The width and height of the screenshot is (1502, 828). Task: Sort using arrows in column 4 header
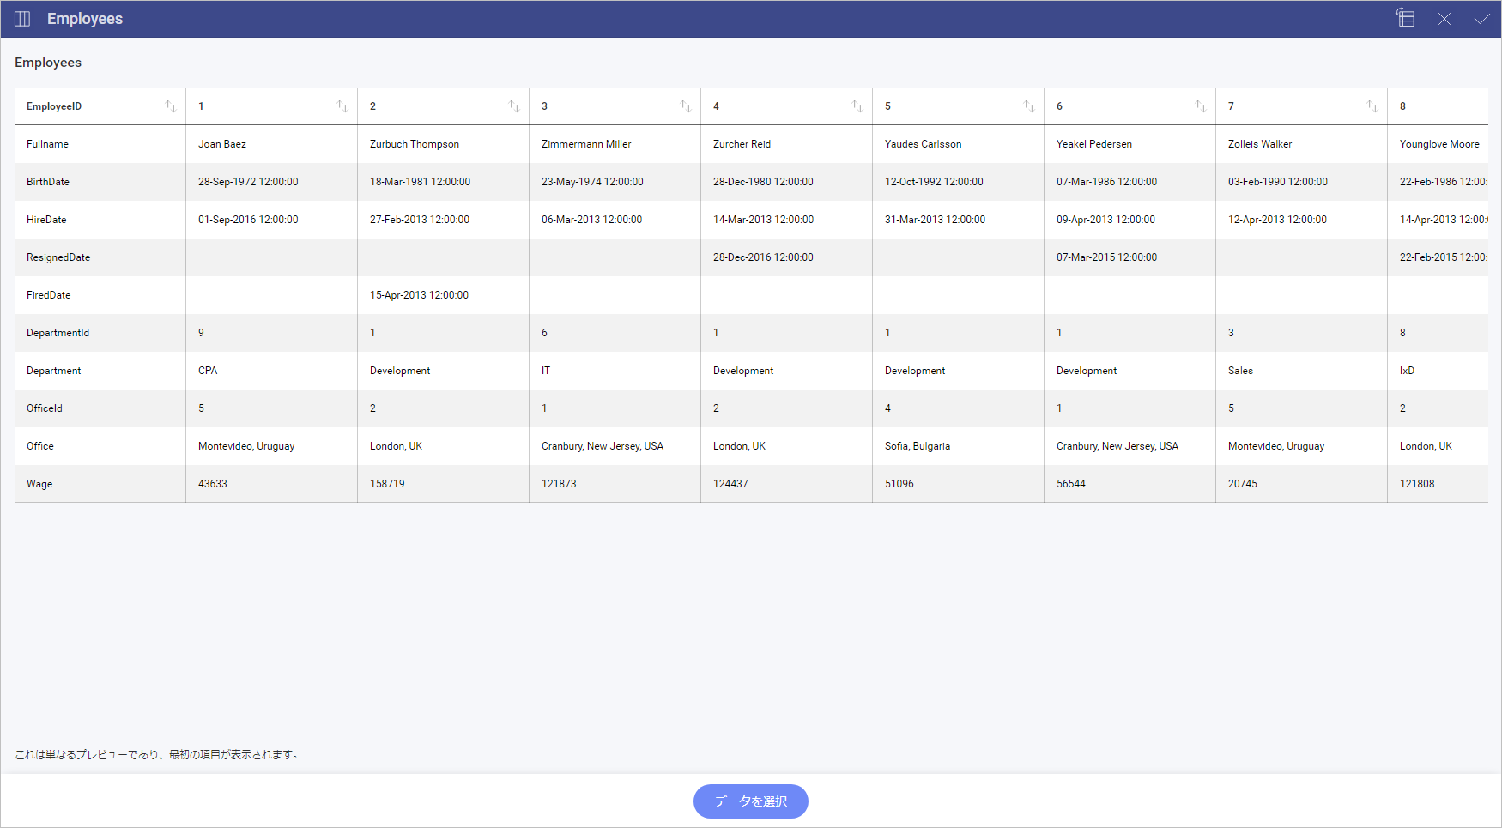point(857,106)
